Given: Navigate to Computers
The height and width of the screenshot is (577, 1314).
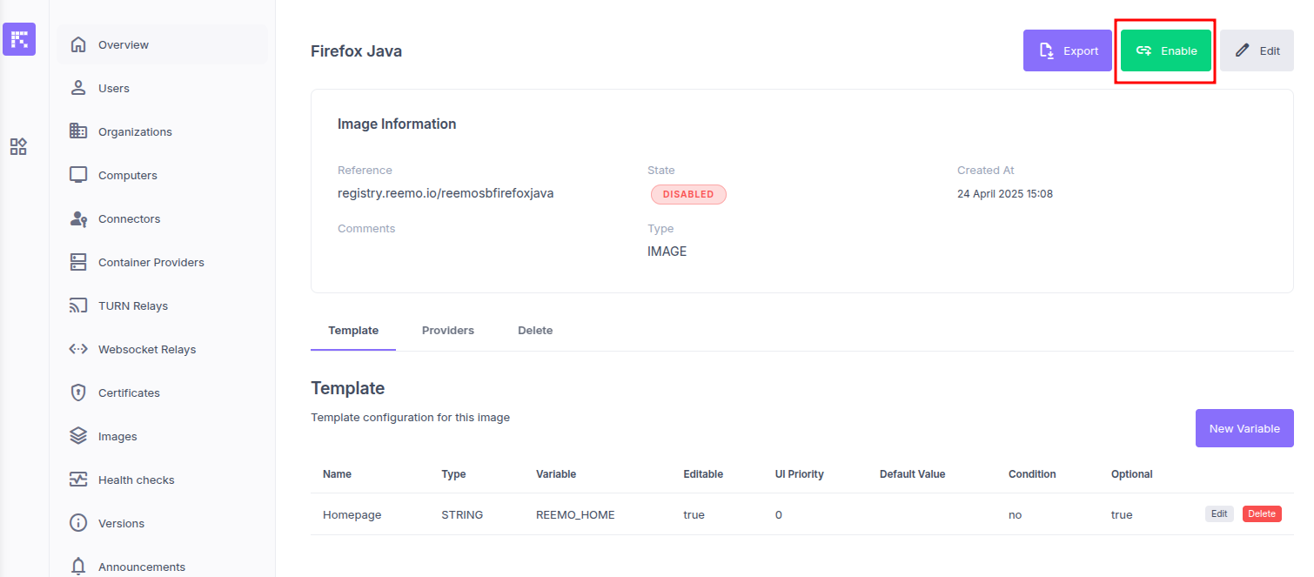Looking at the screenshot, I should (163, 175).
